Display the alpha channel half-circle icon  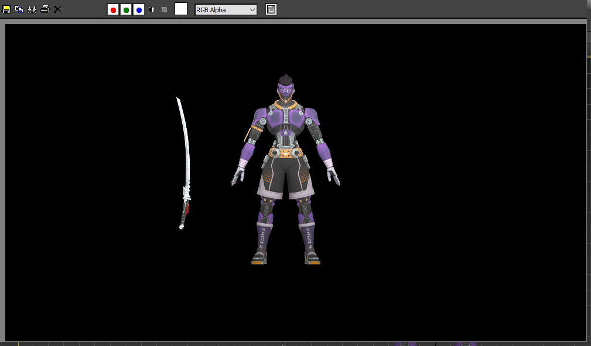coord(152,9)
